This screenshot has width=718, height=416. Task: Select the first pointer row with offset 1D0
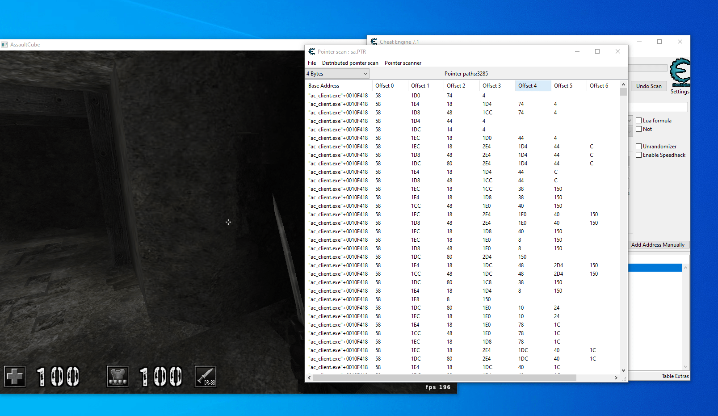click(463, 96)
